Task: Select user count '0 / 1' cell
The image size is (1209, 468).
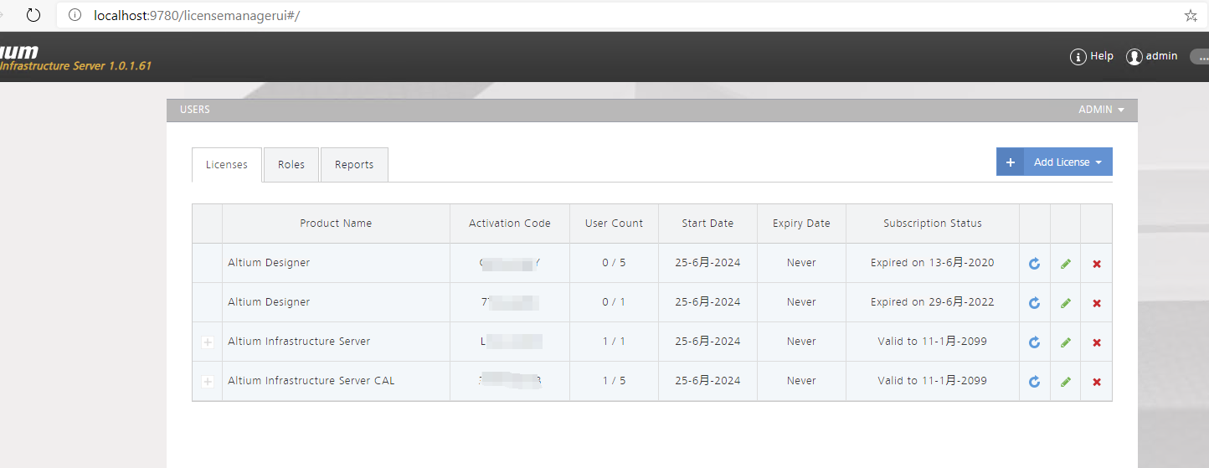Action: tap(614, 302)
